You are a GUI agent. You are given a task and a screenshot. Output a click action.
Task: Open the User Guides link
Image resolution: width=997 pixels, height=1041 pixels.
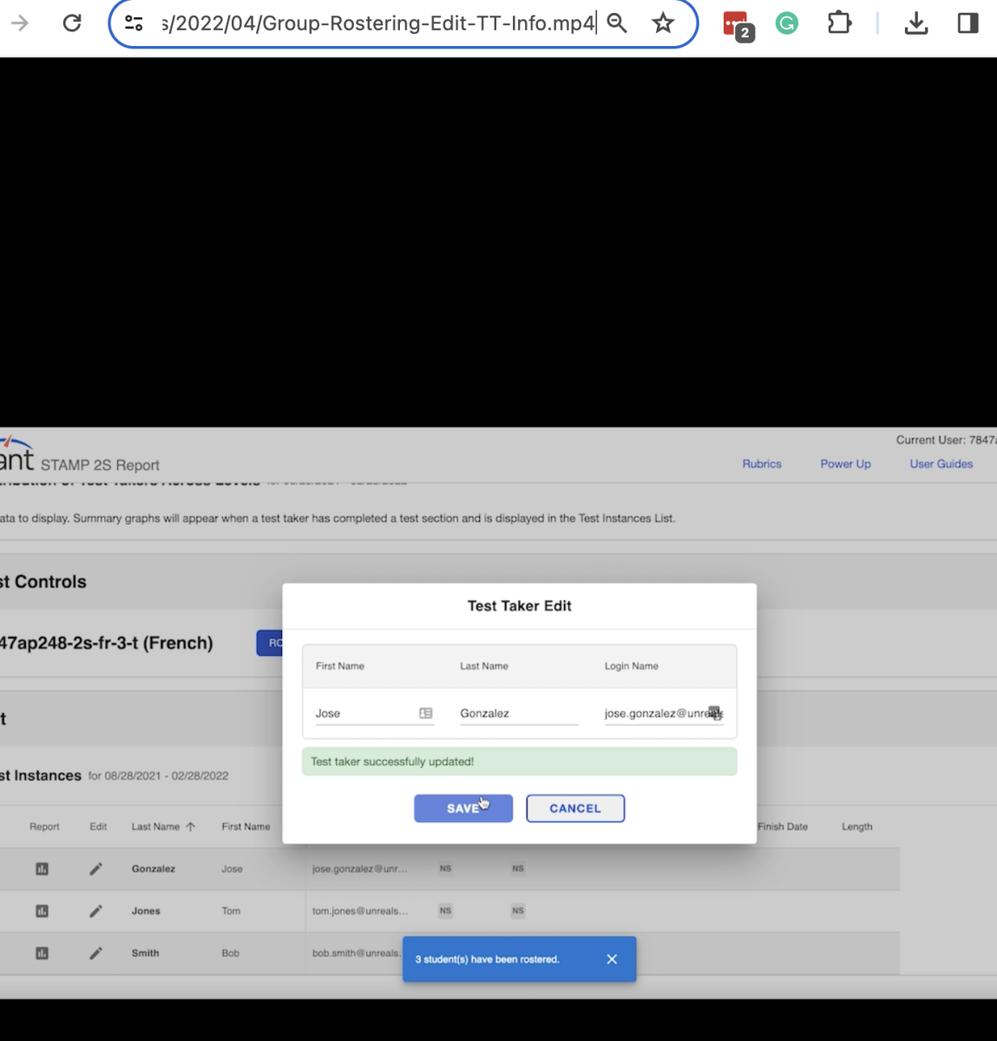coord(941,464)
